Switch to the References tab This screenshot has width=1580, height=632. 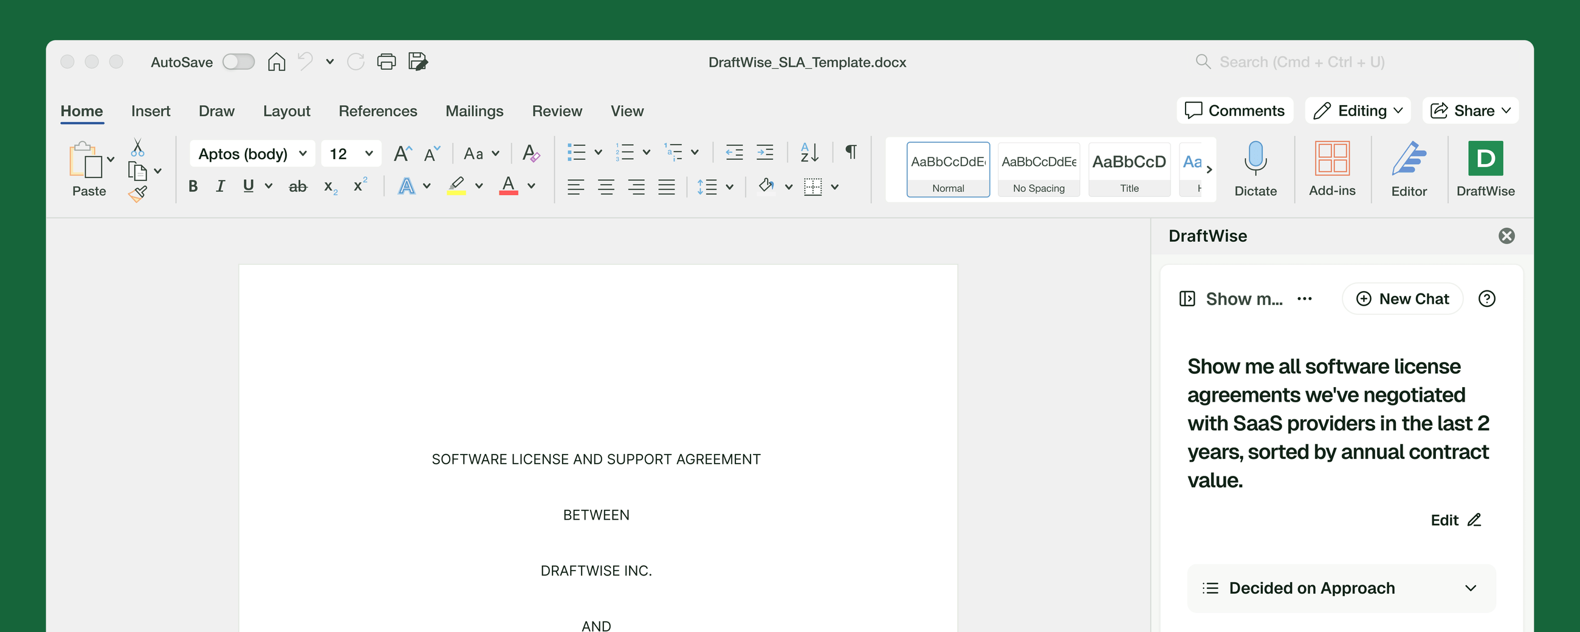point(378,111)
